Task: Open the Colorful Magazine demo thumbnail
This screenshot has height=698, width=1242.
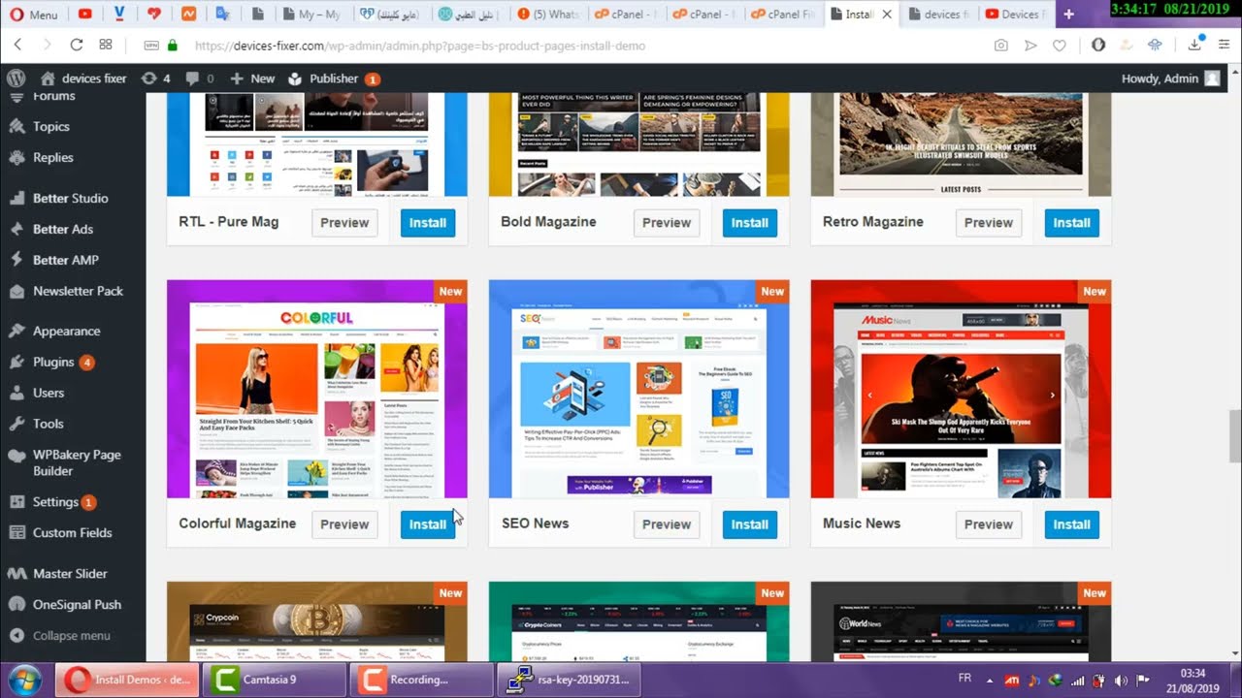Action: point(317,389)
